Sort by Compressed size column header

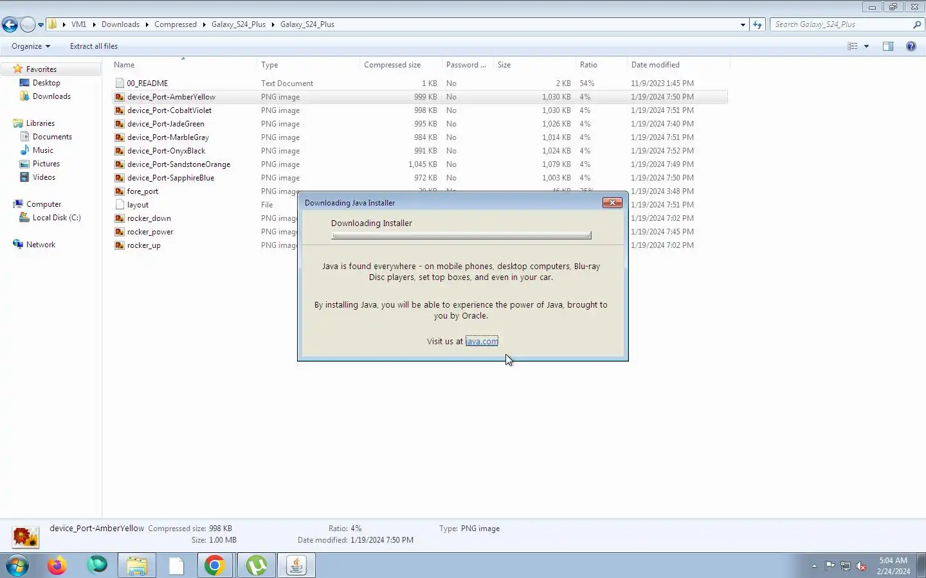point(401,65)
